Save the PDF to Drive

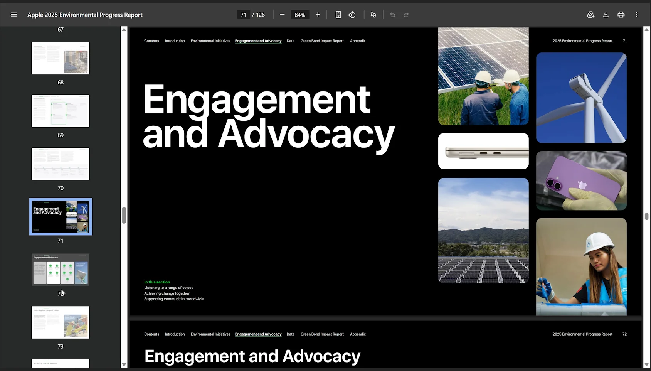tap(590, 15)
